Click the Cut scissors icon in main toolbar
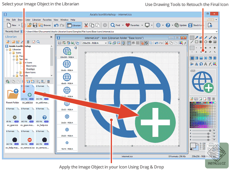This screenshot has height=171, width=231. (x=86, y=25)
